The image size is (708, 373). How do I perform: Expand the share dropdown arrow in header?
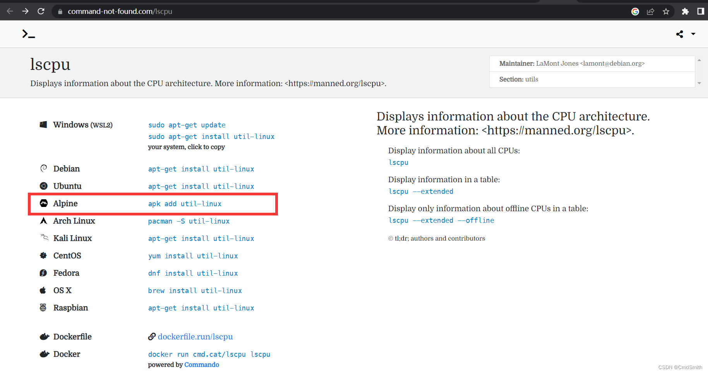(x=693, y=34)
